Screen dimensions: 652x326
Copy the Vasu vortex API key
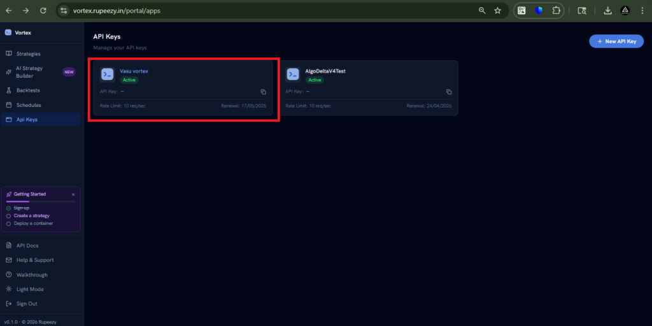(x=264, y=92)
